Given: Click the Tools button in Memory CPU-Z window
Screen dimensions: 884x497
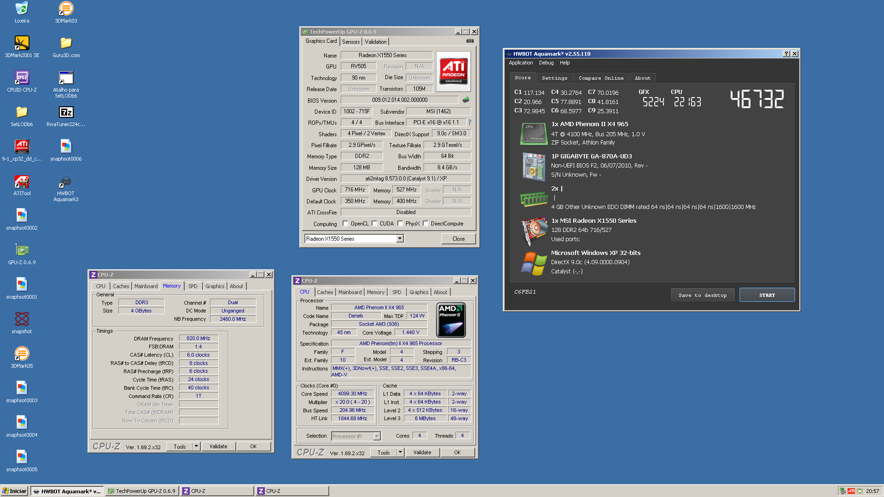Looking at the screenshot, I should pyautogui.click(x=180, y=446).
